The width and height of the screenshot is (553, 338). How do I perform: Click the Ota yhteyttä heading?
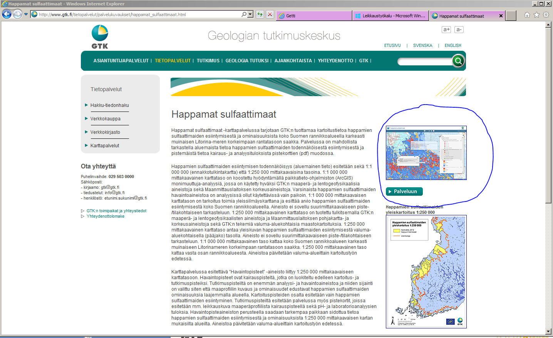[x=98, y=167]
